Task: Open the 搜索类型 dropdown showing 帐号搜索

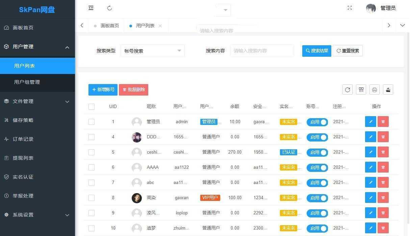Action: point(152,50)
